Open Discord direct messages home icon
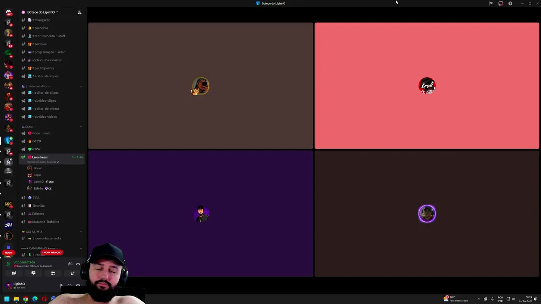The height and width of the screenshot is (304, 541). click(8, 12)
